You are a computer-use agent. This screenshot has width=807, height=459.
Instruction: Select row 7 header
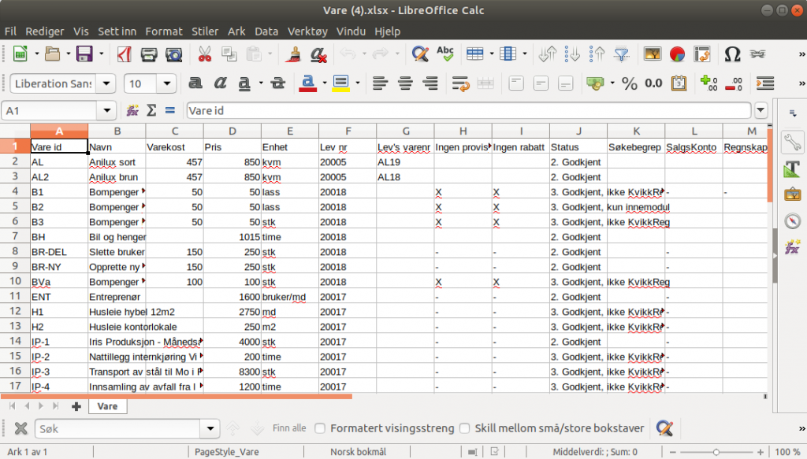[x=15, y=236]
